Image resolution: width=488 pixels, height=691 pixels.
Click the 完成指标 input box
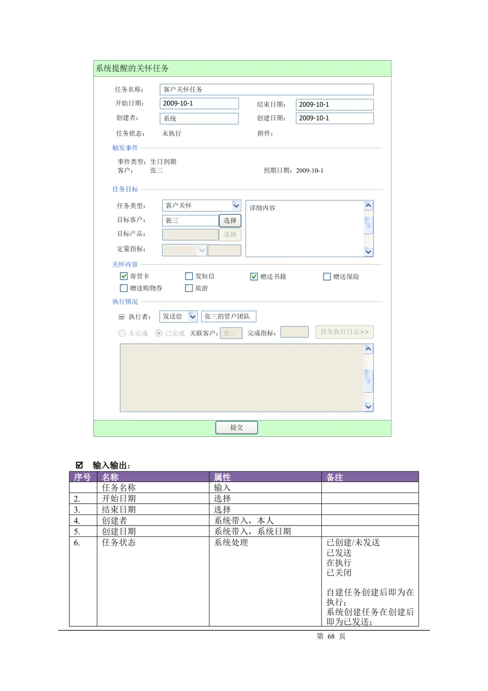click(295, 332)
